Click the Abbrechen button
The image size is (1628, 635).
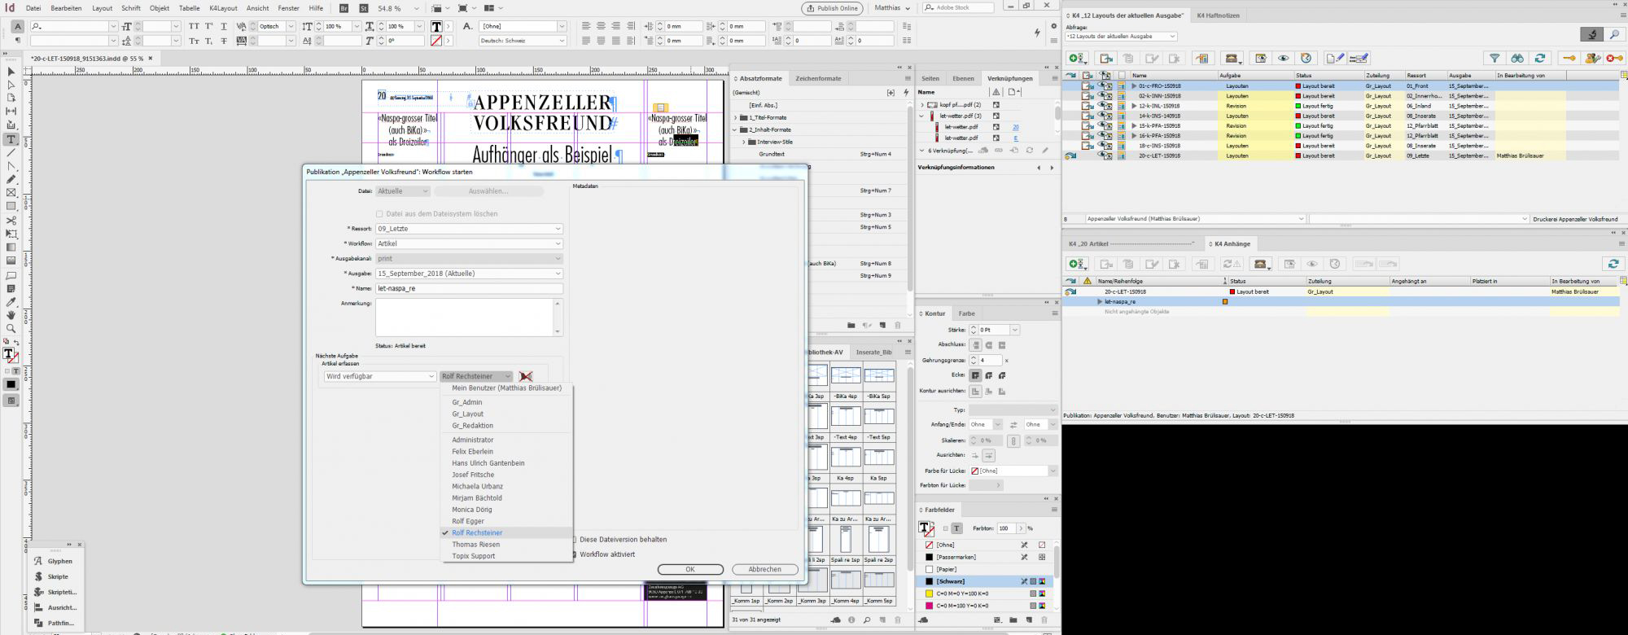click(764, 569)
